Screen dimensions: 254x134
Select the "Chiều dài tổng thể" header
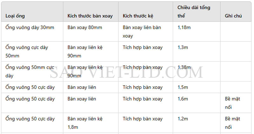tap(194, 12)
